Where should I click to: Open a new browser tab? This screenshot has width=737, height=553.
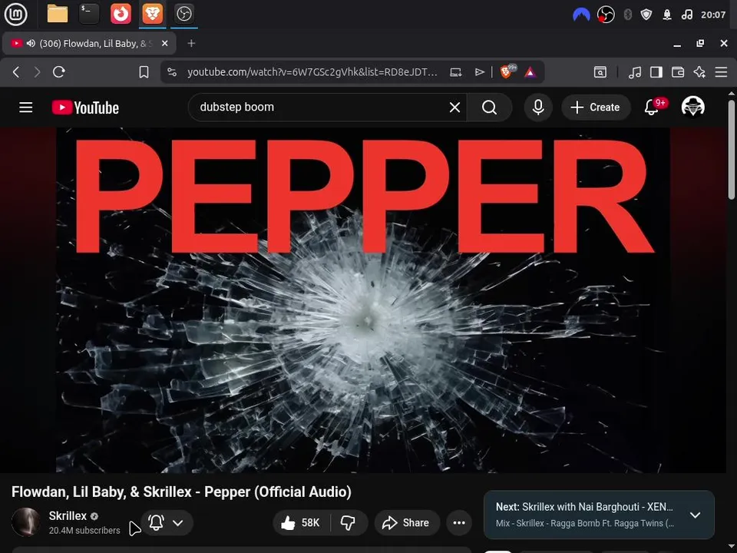[x=191, y=43]
